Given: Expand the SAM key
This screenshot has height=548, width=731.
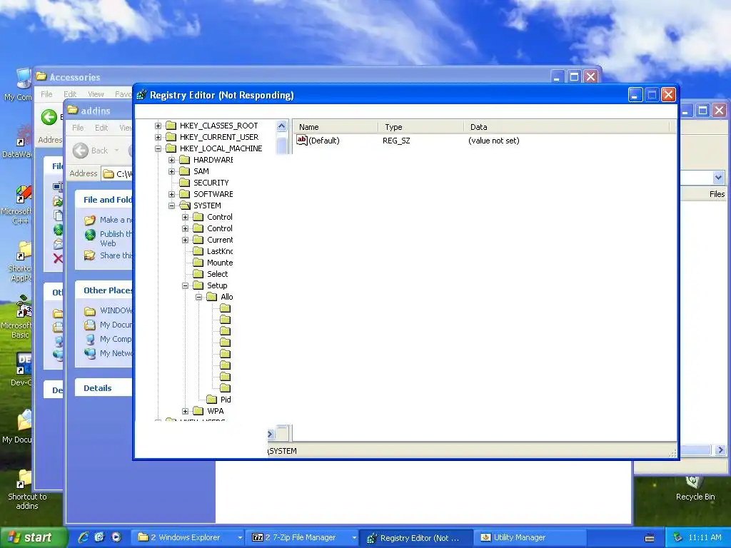Looking at the screenshot, I should click(171, 171).
